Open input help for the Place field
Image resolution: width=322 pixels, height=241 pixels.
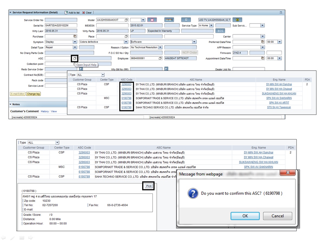point(126,36)
